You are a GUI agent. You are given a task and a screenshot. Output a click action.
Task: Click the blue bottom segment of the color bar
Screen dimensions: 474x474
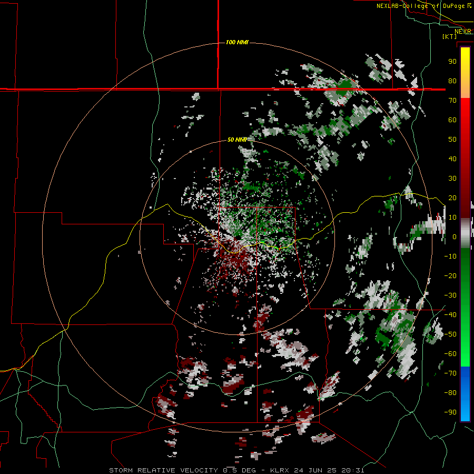465,394
